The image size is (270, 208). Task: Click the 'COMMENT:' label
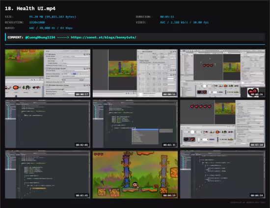15,37
